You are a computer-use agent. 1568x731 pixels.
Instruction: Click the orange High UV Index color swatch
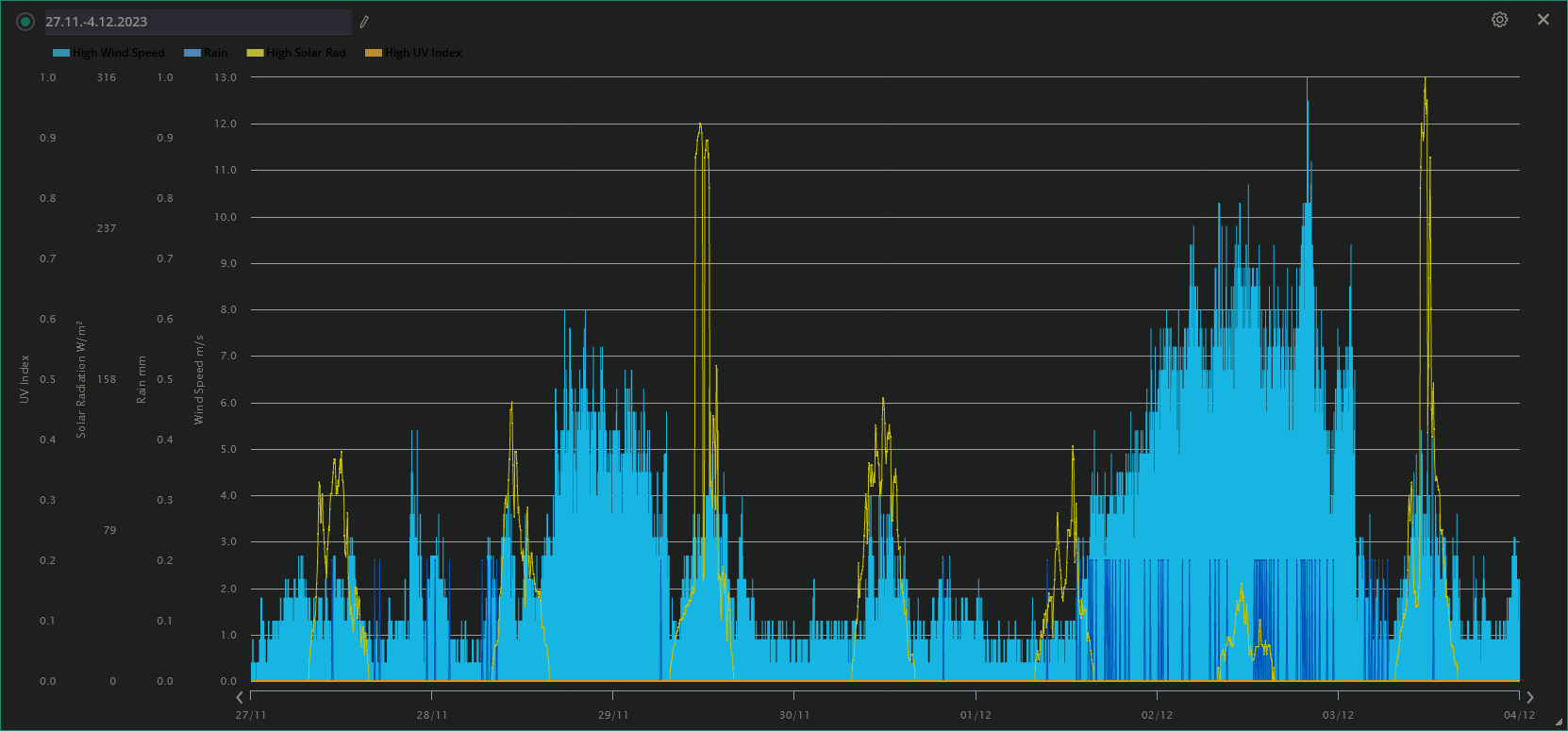(374, 53)
